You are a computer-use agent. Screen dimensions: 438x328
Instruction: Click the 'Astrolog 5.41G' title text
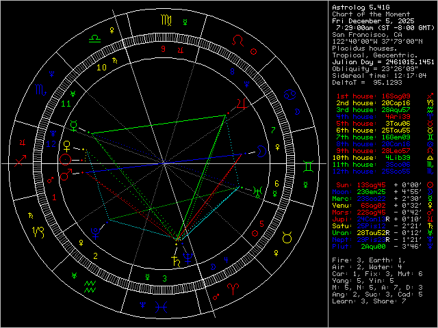pos(361,8)
